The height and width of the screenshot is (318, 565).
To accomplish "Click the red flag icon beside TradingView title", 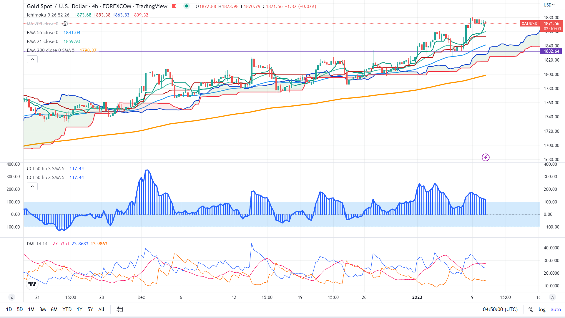I will tap(174, 6).
